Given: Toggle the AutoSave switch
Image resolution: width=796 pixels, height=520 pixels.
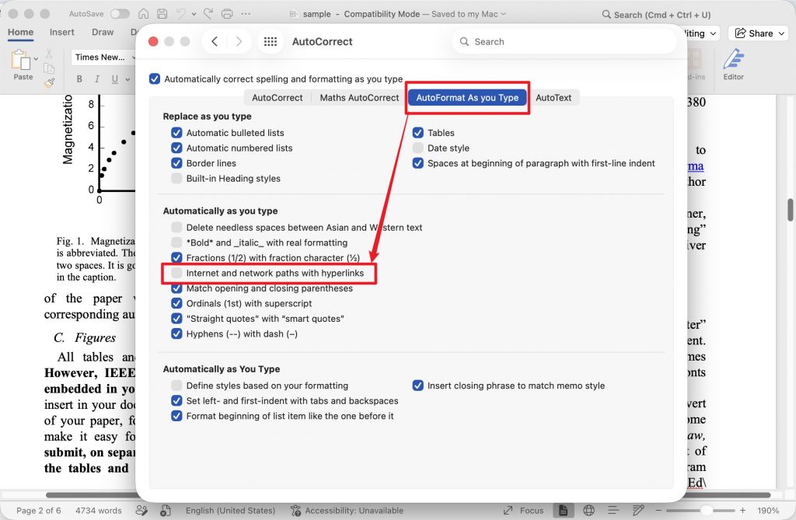Looking at the screenshot, I should coord(120,14).
